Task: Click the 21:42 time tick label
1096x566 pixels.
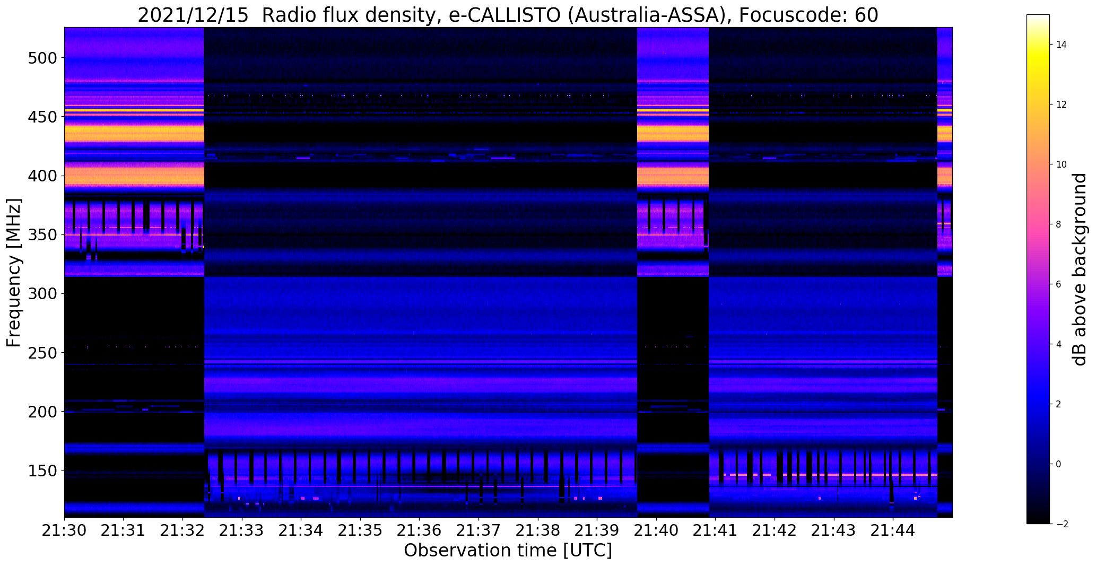Action: (775, 530)
